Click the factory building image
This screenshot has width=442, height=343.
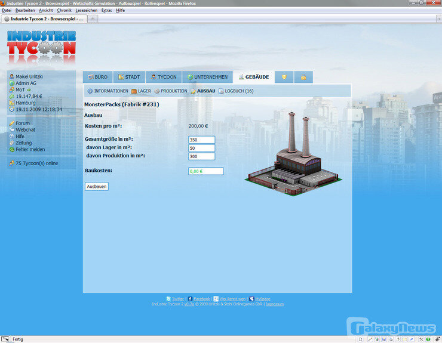(x=293, y=153)
